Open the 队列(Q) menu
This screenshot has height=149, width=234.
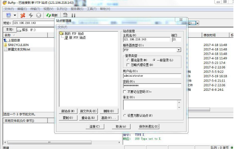click(x=62, y=9)
